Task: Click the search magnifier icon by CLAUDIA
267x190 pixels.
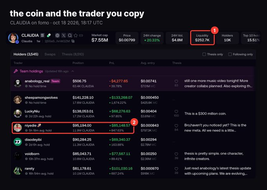Action: [x=69, y=35]
